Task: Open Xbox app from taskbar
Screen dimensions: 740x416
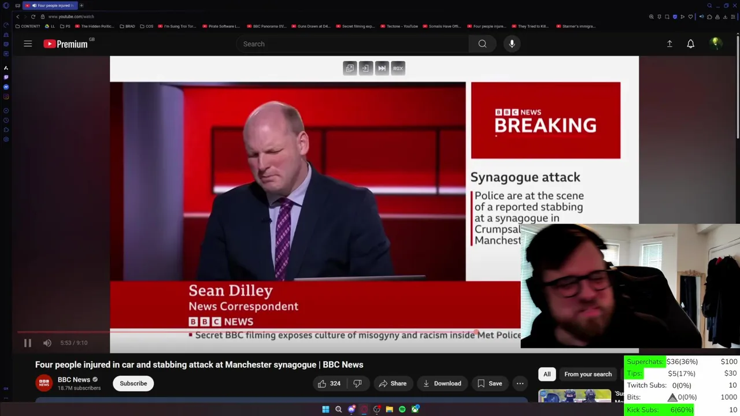Action: [415, 409]
